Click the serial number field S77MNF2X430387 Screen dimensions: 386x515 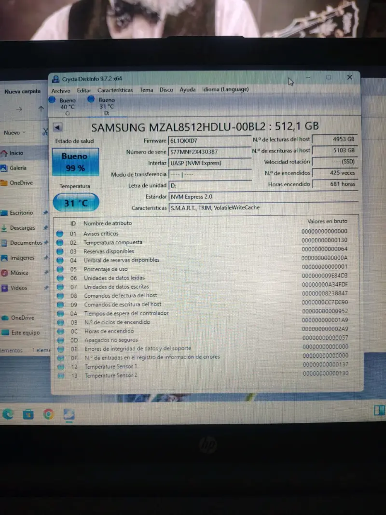(209, 152)
